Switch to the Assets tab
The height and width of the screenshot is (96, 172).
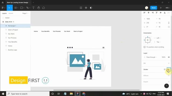[x=11, y=13]
